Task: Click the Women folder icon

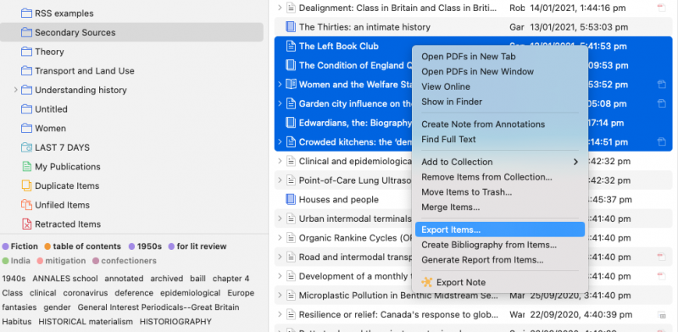Action: click(x=26, y=129)
